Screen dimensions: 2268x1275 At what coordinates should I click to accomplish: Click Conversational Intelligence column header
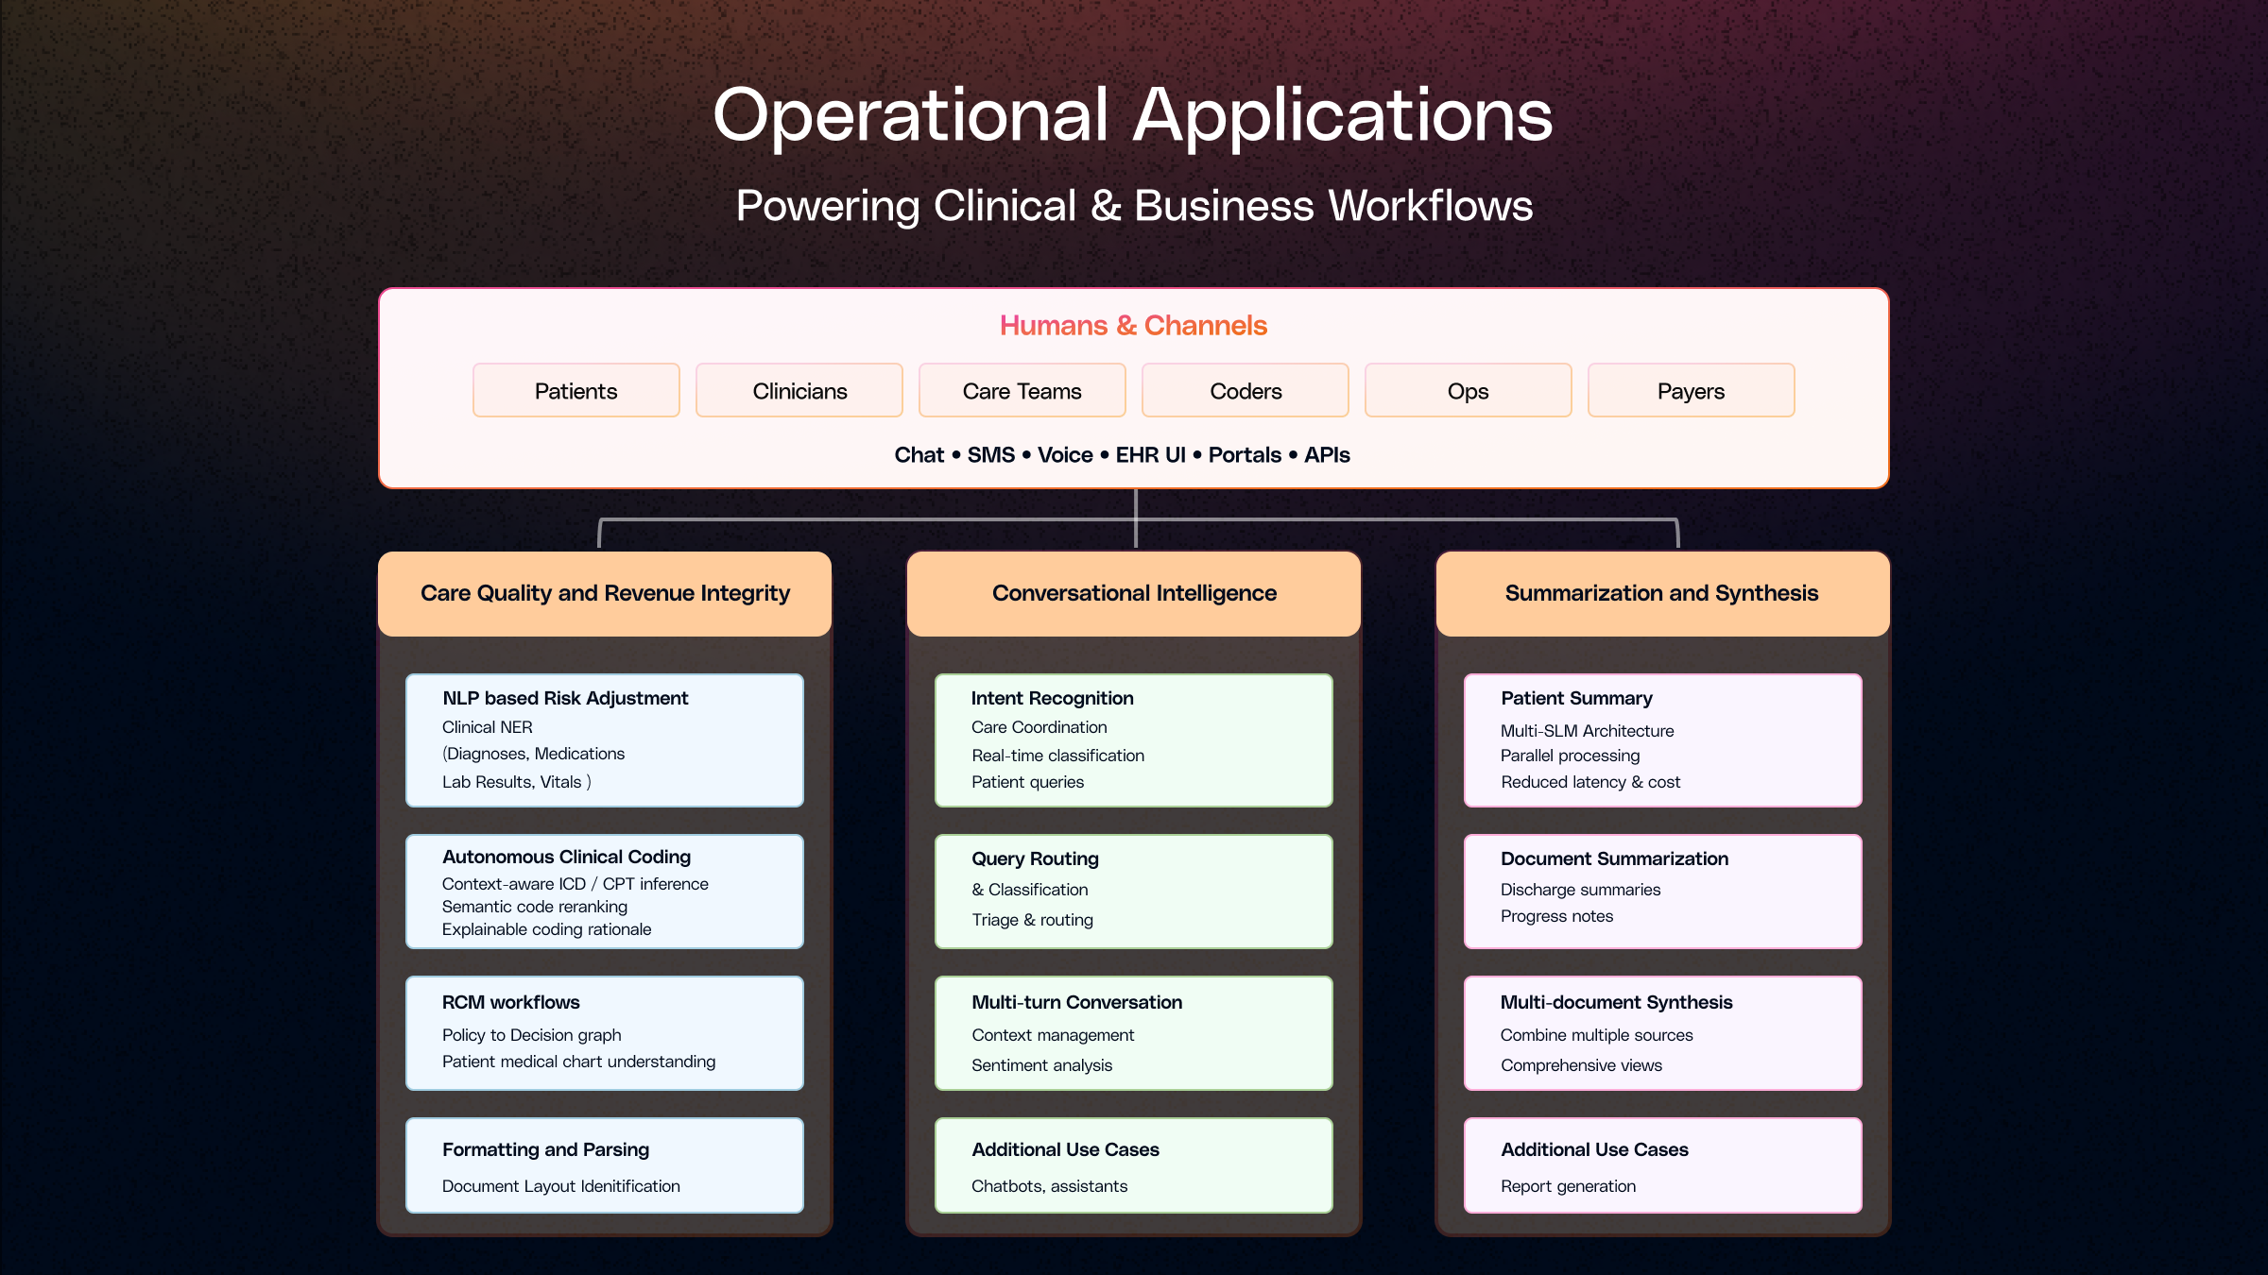coord(1134,593)
